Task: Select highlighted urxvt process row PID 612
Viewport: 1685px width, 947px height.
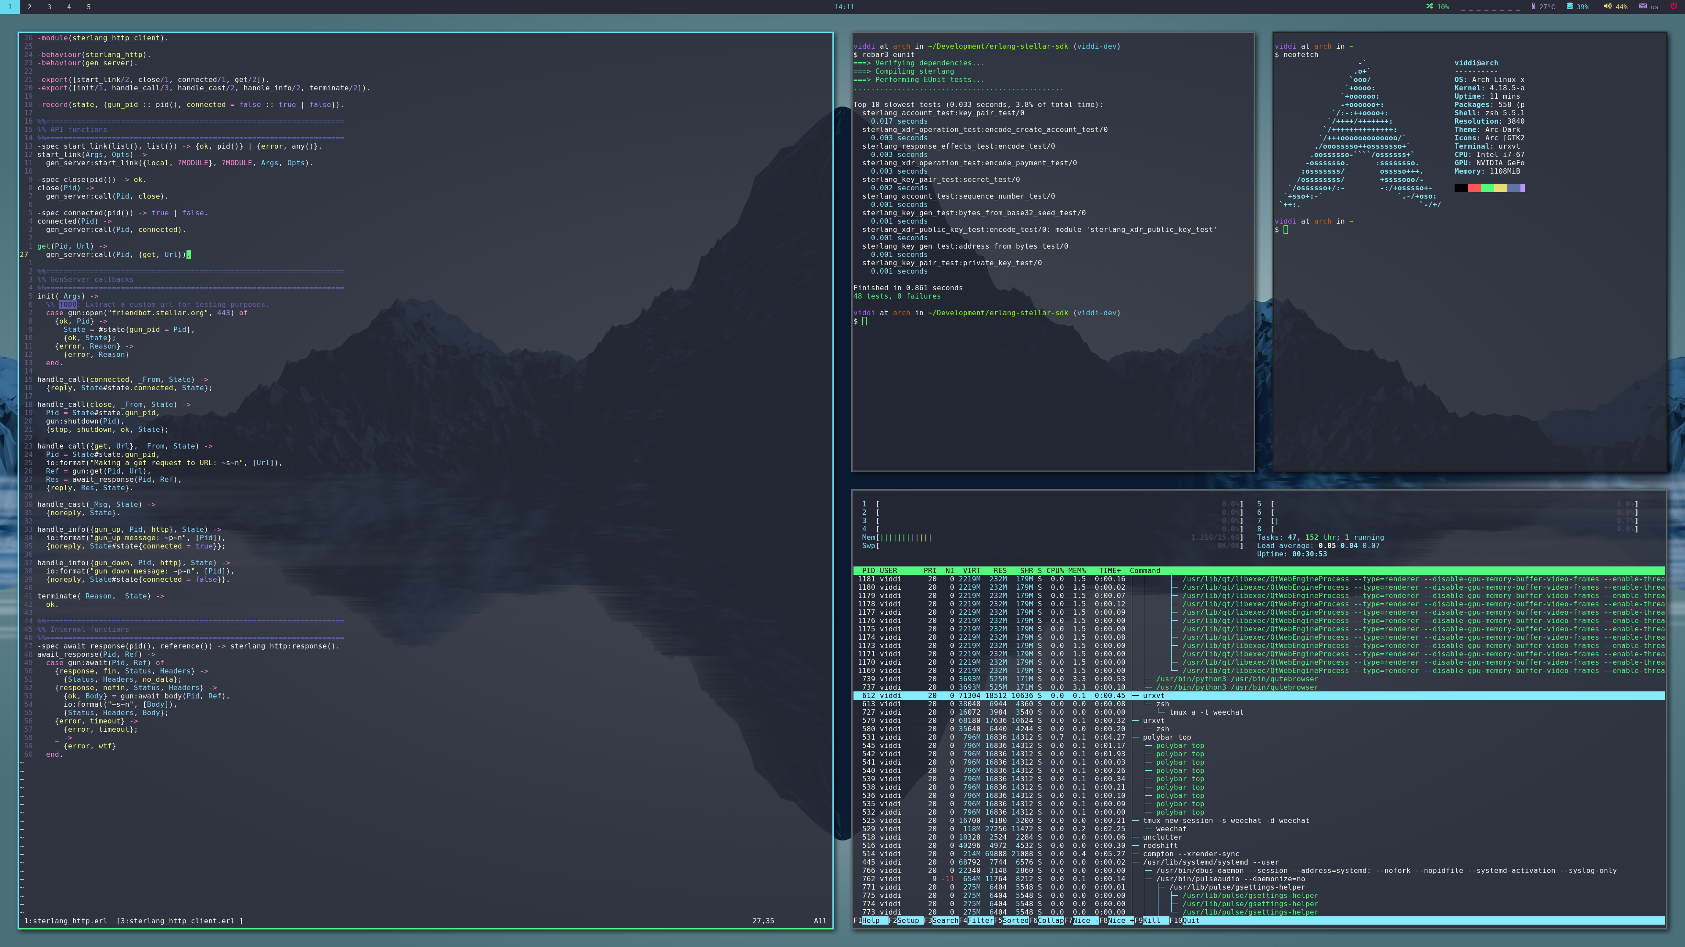Action: click(1258, 695)
